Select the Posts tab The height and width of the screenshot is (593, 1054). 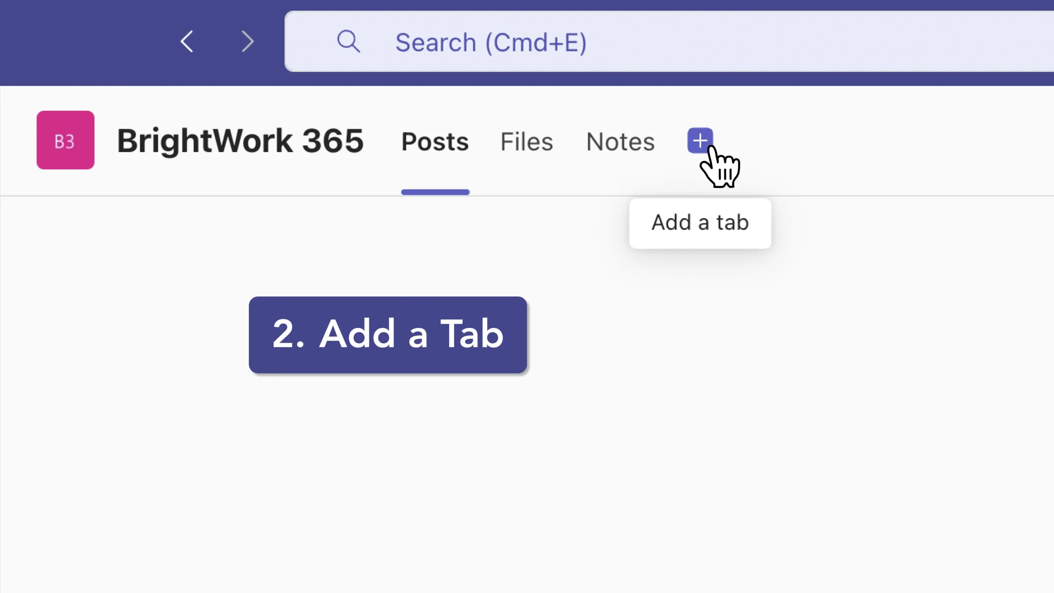[435, 142]
